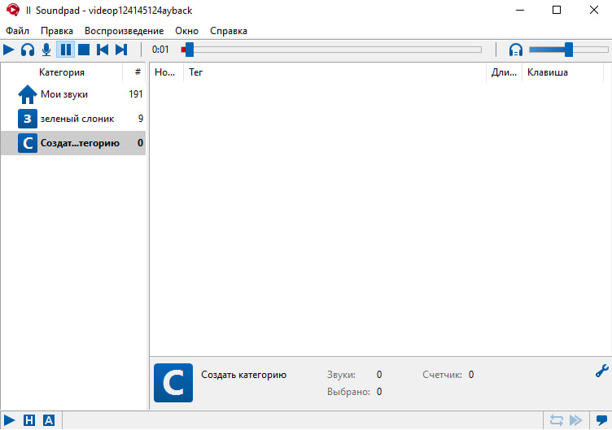Sort by the Категория column header

(x=62, y=72)
